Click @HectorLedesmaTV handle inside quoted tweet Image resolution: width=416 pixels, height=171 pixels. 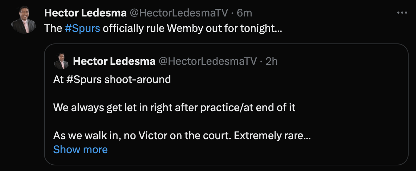pyautogui.click(x=208, y=61)
